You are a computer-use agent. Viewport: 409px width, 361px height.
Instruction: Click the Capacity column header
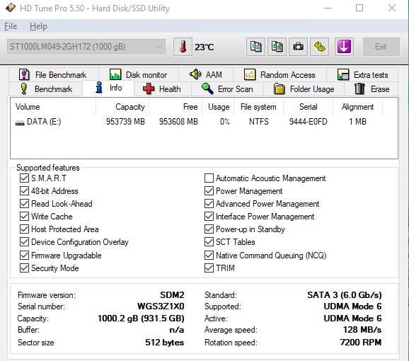tap(122, 107)
